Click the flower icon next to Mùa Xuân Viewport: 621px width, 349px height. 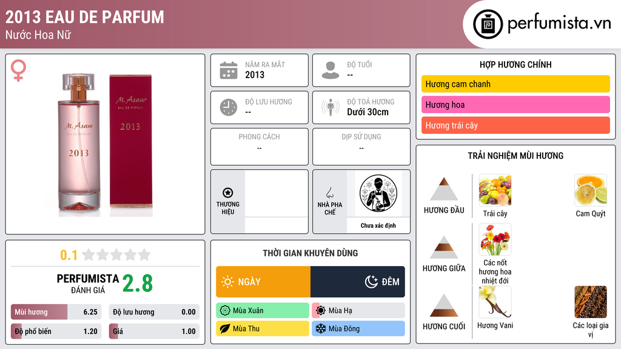point(225,311)
